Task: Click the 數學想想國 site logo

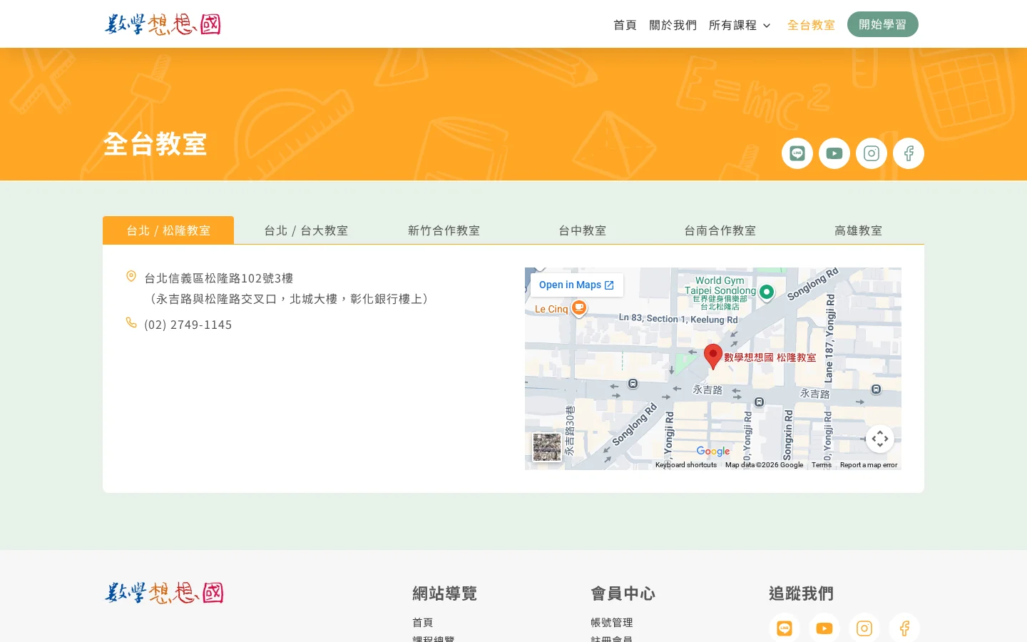Action: click(x=163, y=24)
